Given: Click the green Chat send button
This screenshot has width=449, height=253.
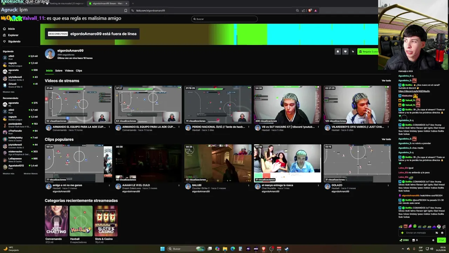Looking at the screenshot, I should pos(441,240).
